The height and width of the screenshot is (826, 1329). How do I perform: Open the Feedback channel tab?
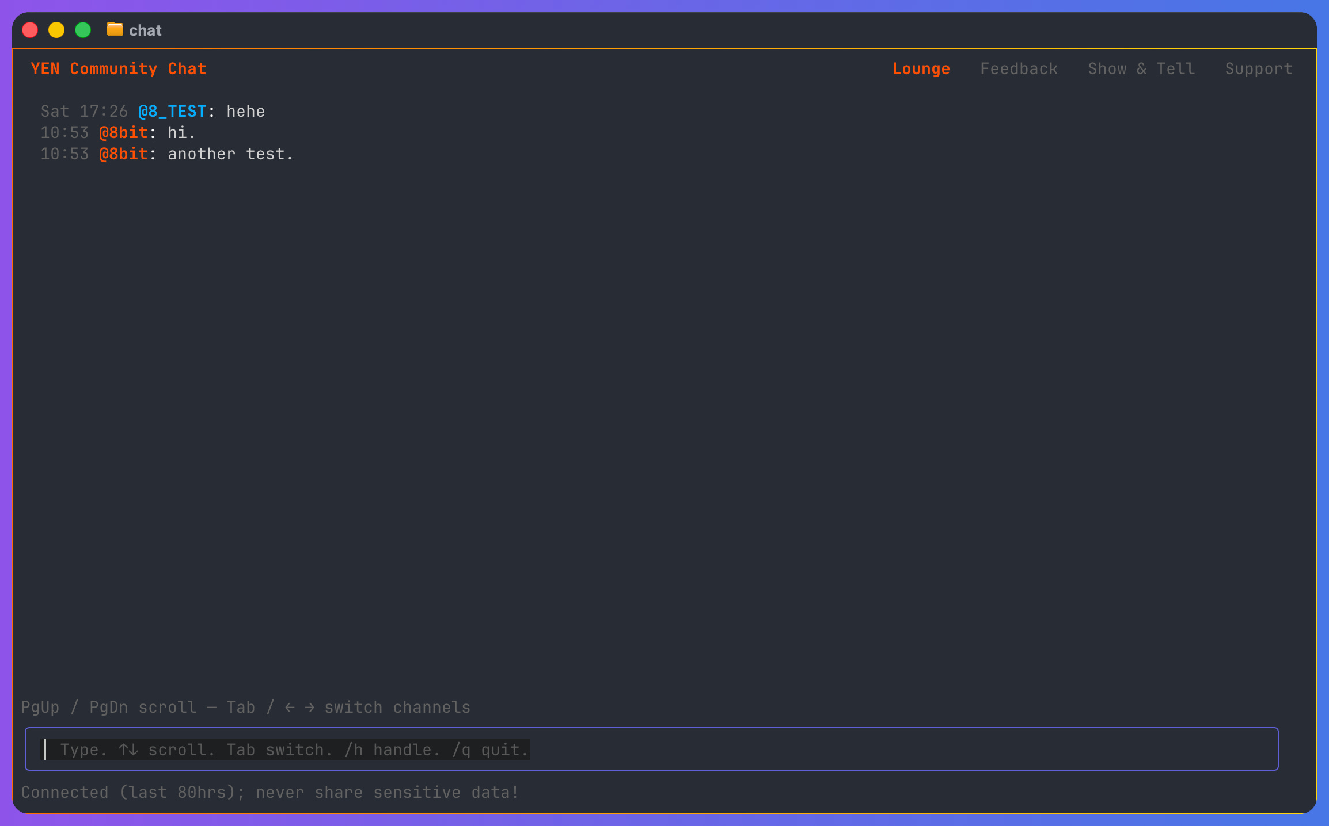[x=1019, y=69]
